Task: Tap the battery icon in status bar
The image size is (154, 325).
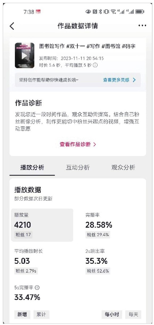Action: (x=140, y=12)
